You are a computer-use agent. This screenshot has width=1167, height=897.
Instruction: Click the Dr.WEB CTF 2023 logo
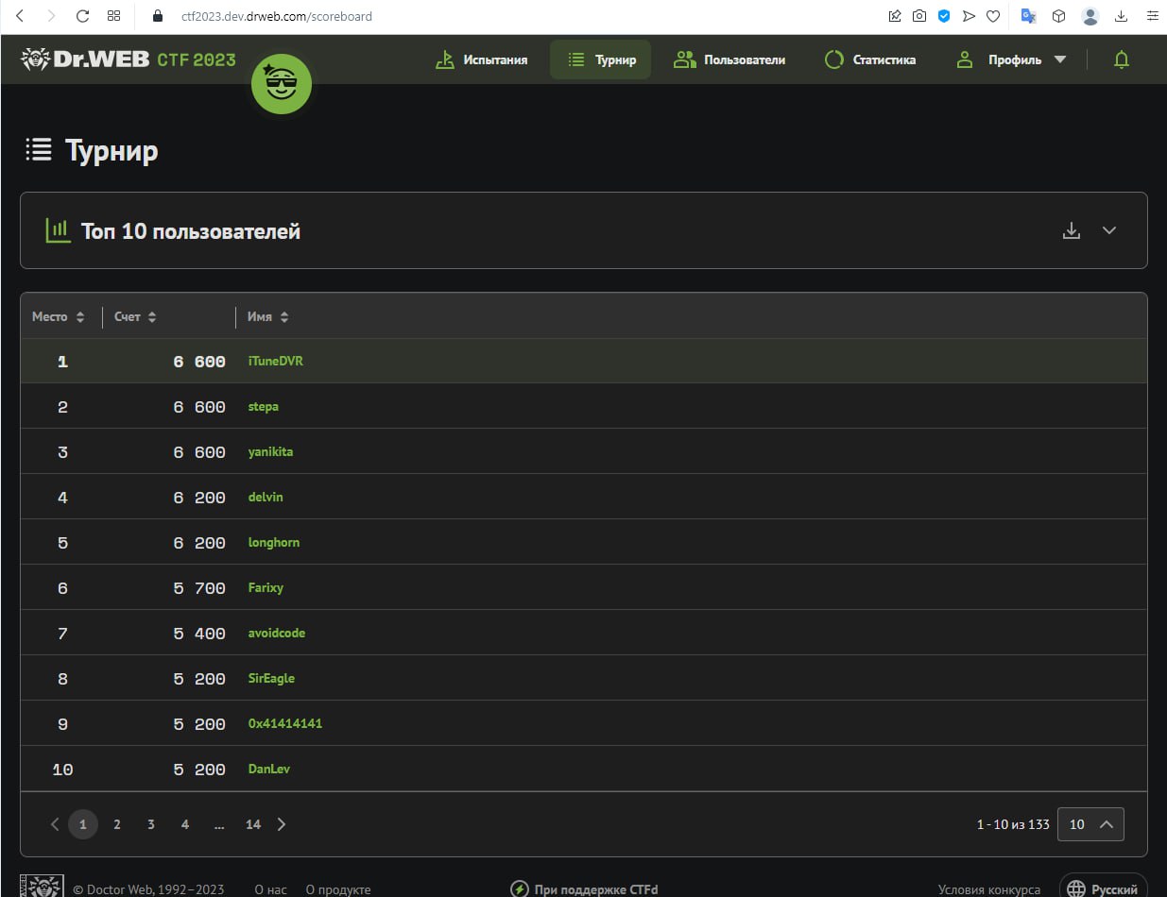[129, 59]
